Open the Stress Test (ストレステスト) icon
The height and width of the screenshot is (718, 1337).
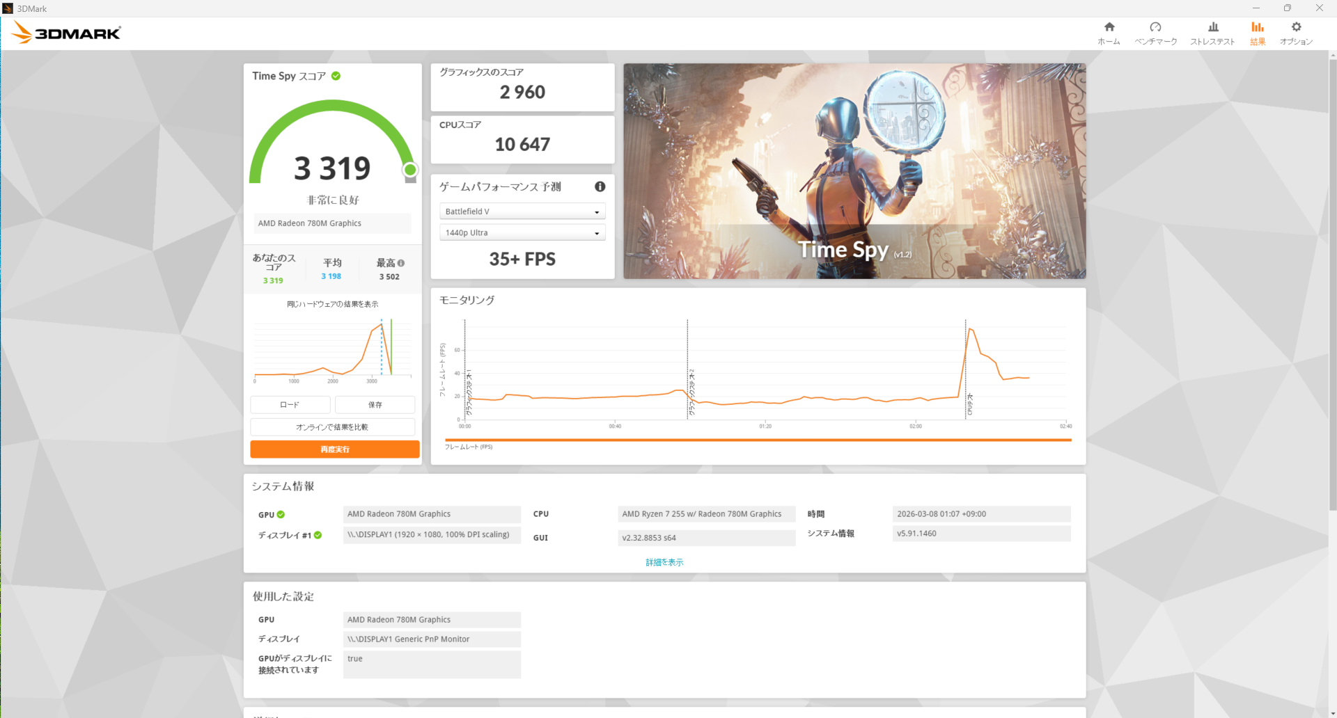[x=1212, y=27]
